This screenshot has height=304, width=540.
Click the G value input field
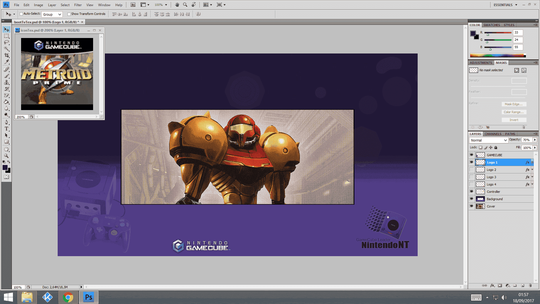click(x=518, y=40)
